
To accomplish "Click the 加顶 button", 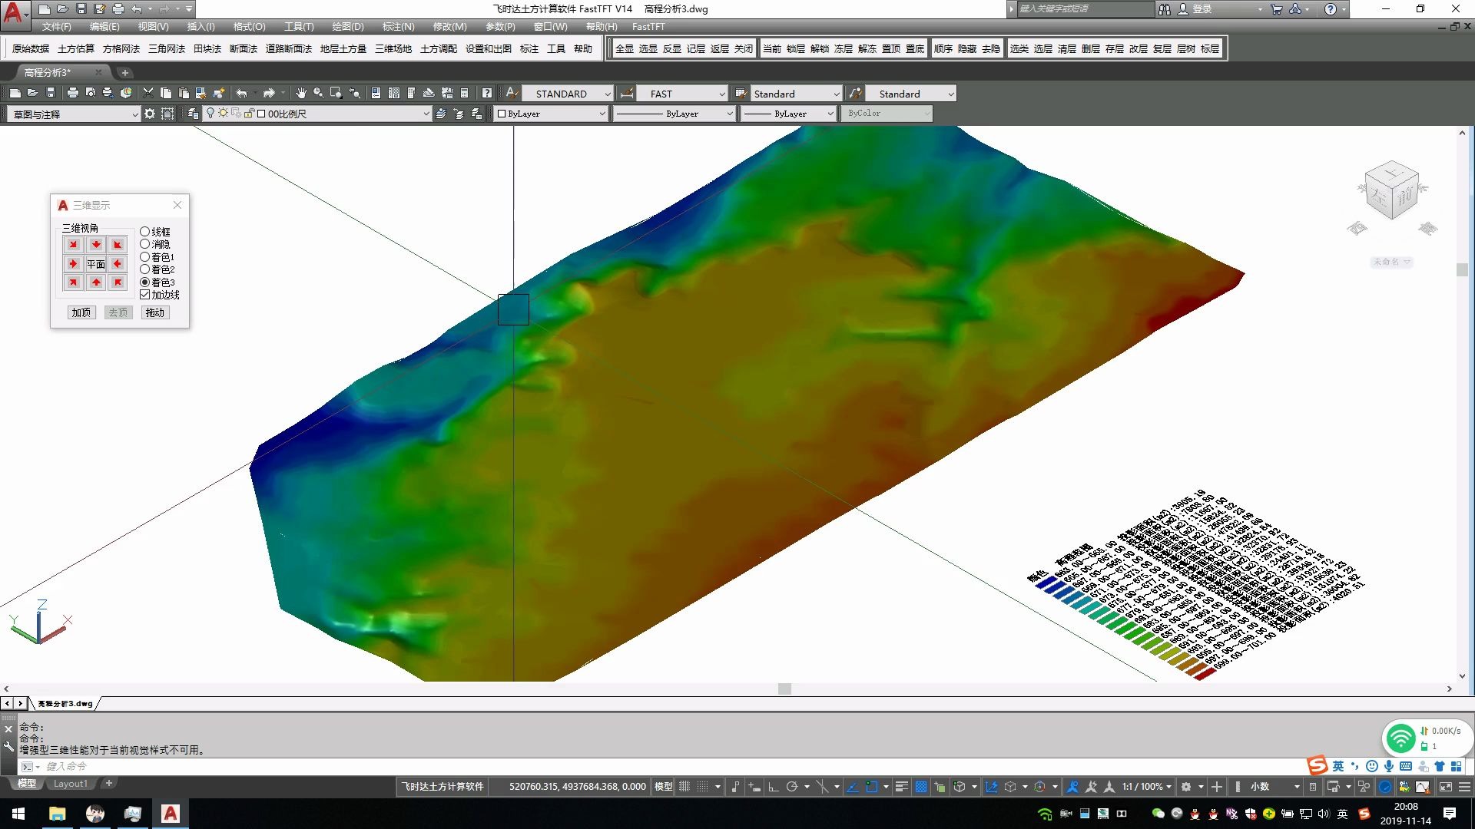I will coord(81,312).
